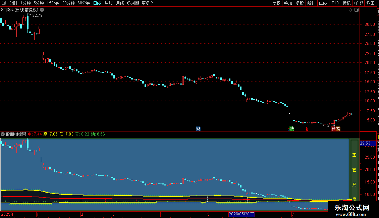Click the 30.00 price axis label
This screenshot has width=379, height=218.
[x=370, y=24]
